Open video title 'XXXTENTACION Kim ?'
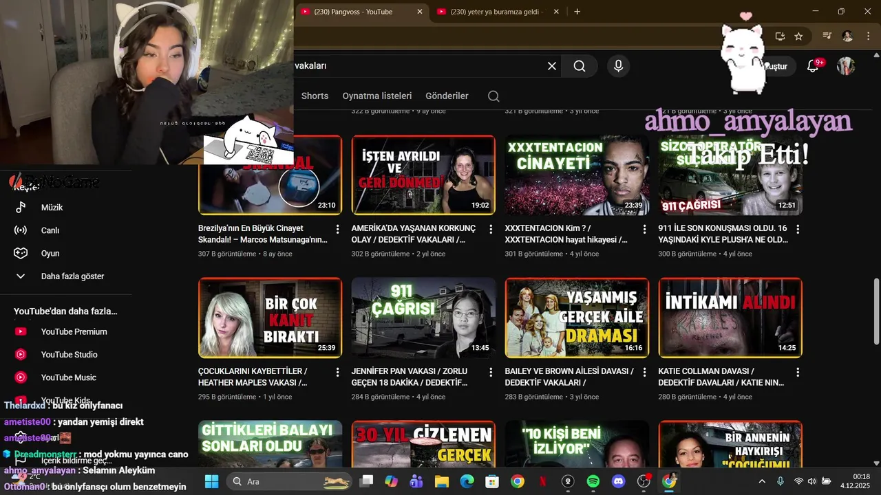Screen dimensions: 881x495 coord(566,234)
